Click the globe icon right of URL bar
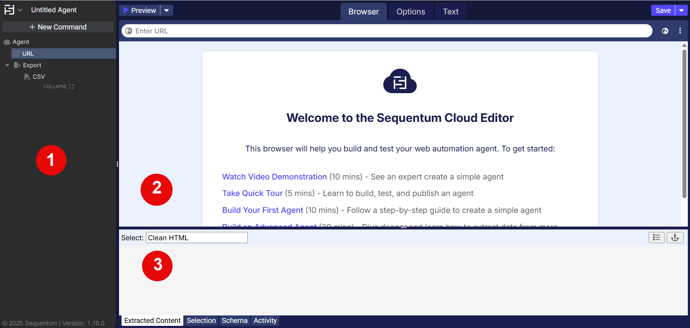 point(665,31)
